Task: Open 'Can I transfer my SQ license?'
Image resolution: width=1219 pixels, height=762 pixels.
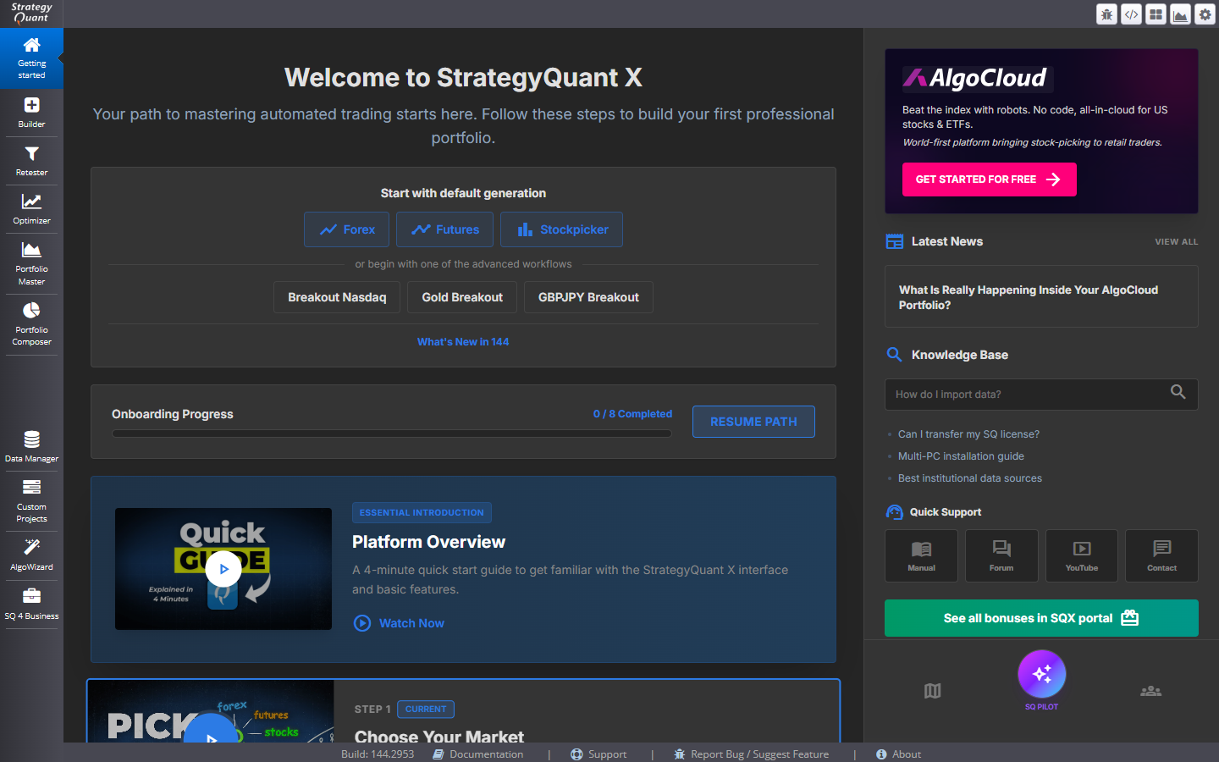Action: click(x=968, y=434)
